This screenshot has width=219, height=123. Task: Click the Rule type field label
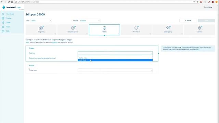(32, 53)
